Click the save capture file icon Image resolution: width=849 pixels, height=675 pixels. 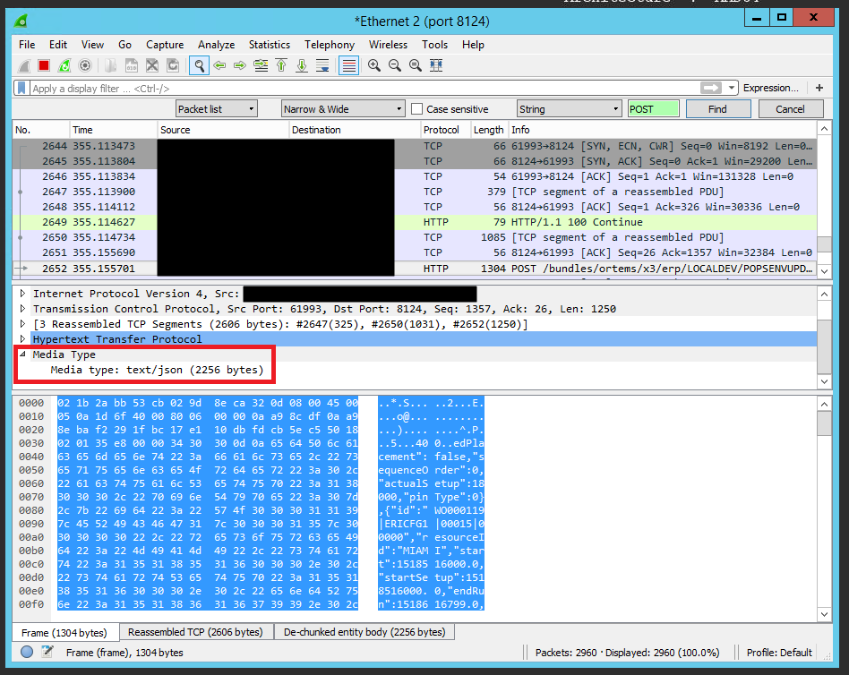point(132,65)
